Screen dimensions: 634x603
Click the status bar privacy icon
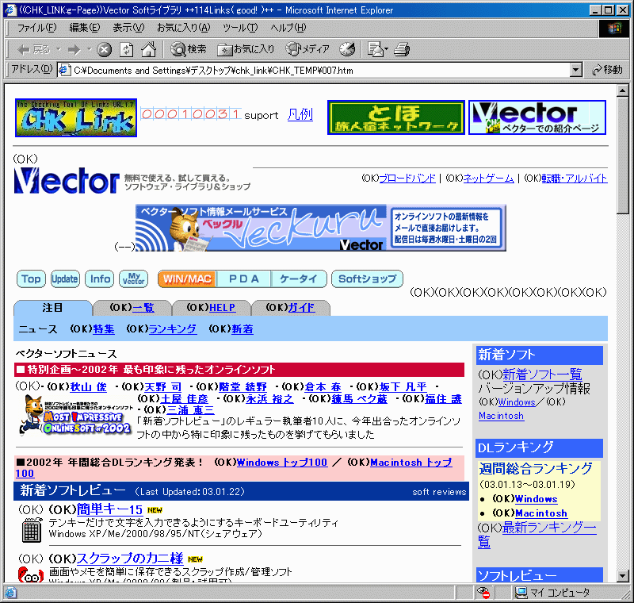click(x=483, y=593)
